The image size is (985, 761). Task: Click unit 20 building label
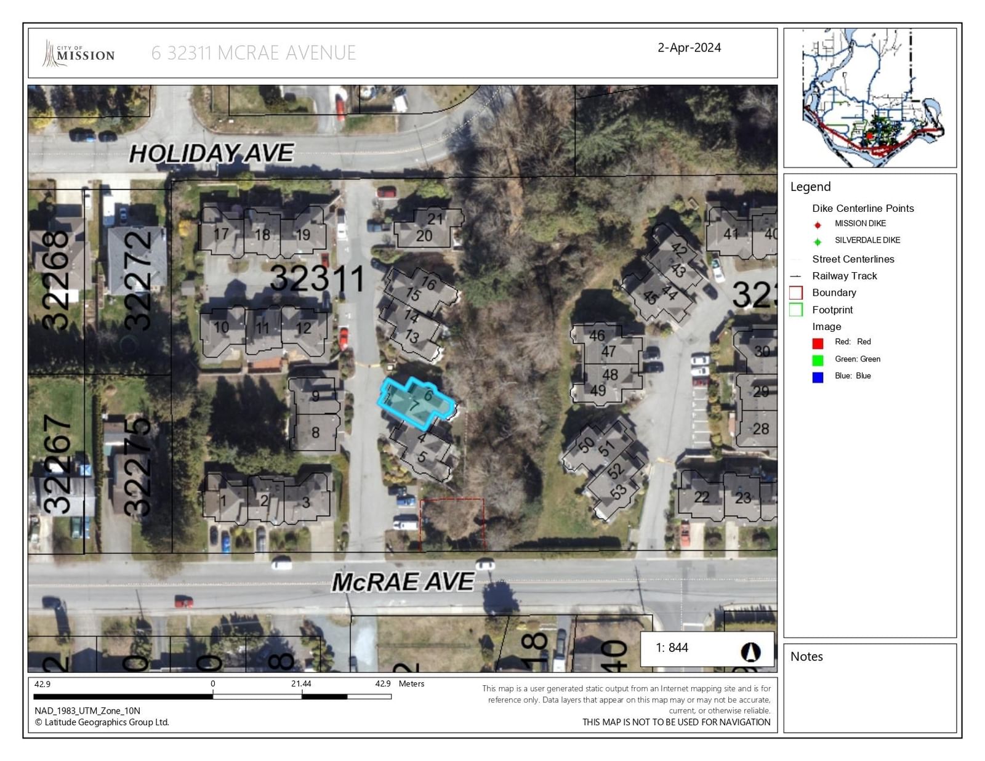coord(424,236)
